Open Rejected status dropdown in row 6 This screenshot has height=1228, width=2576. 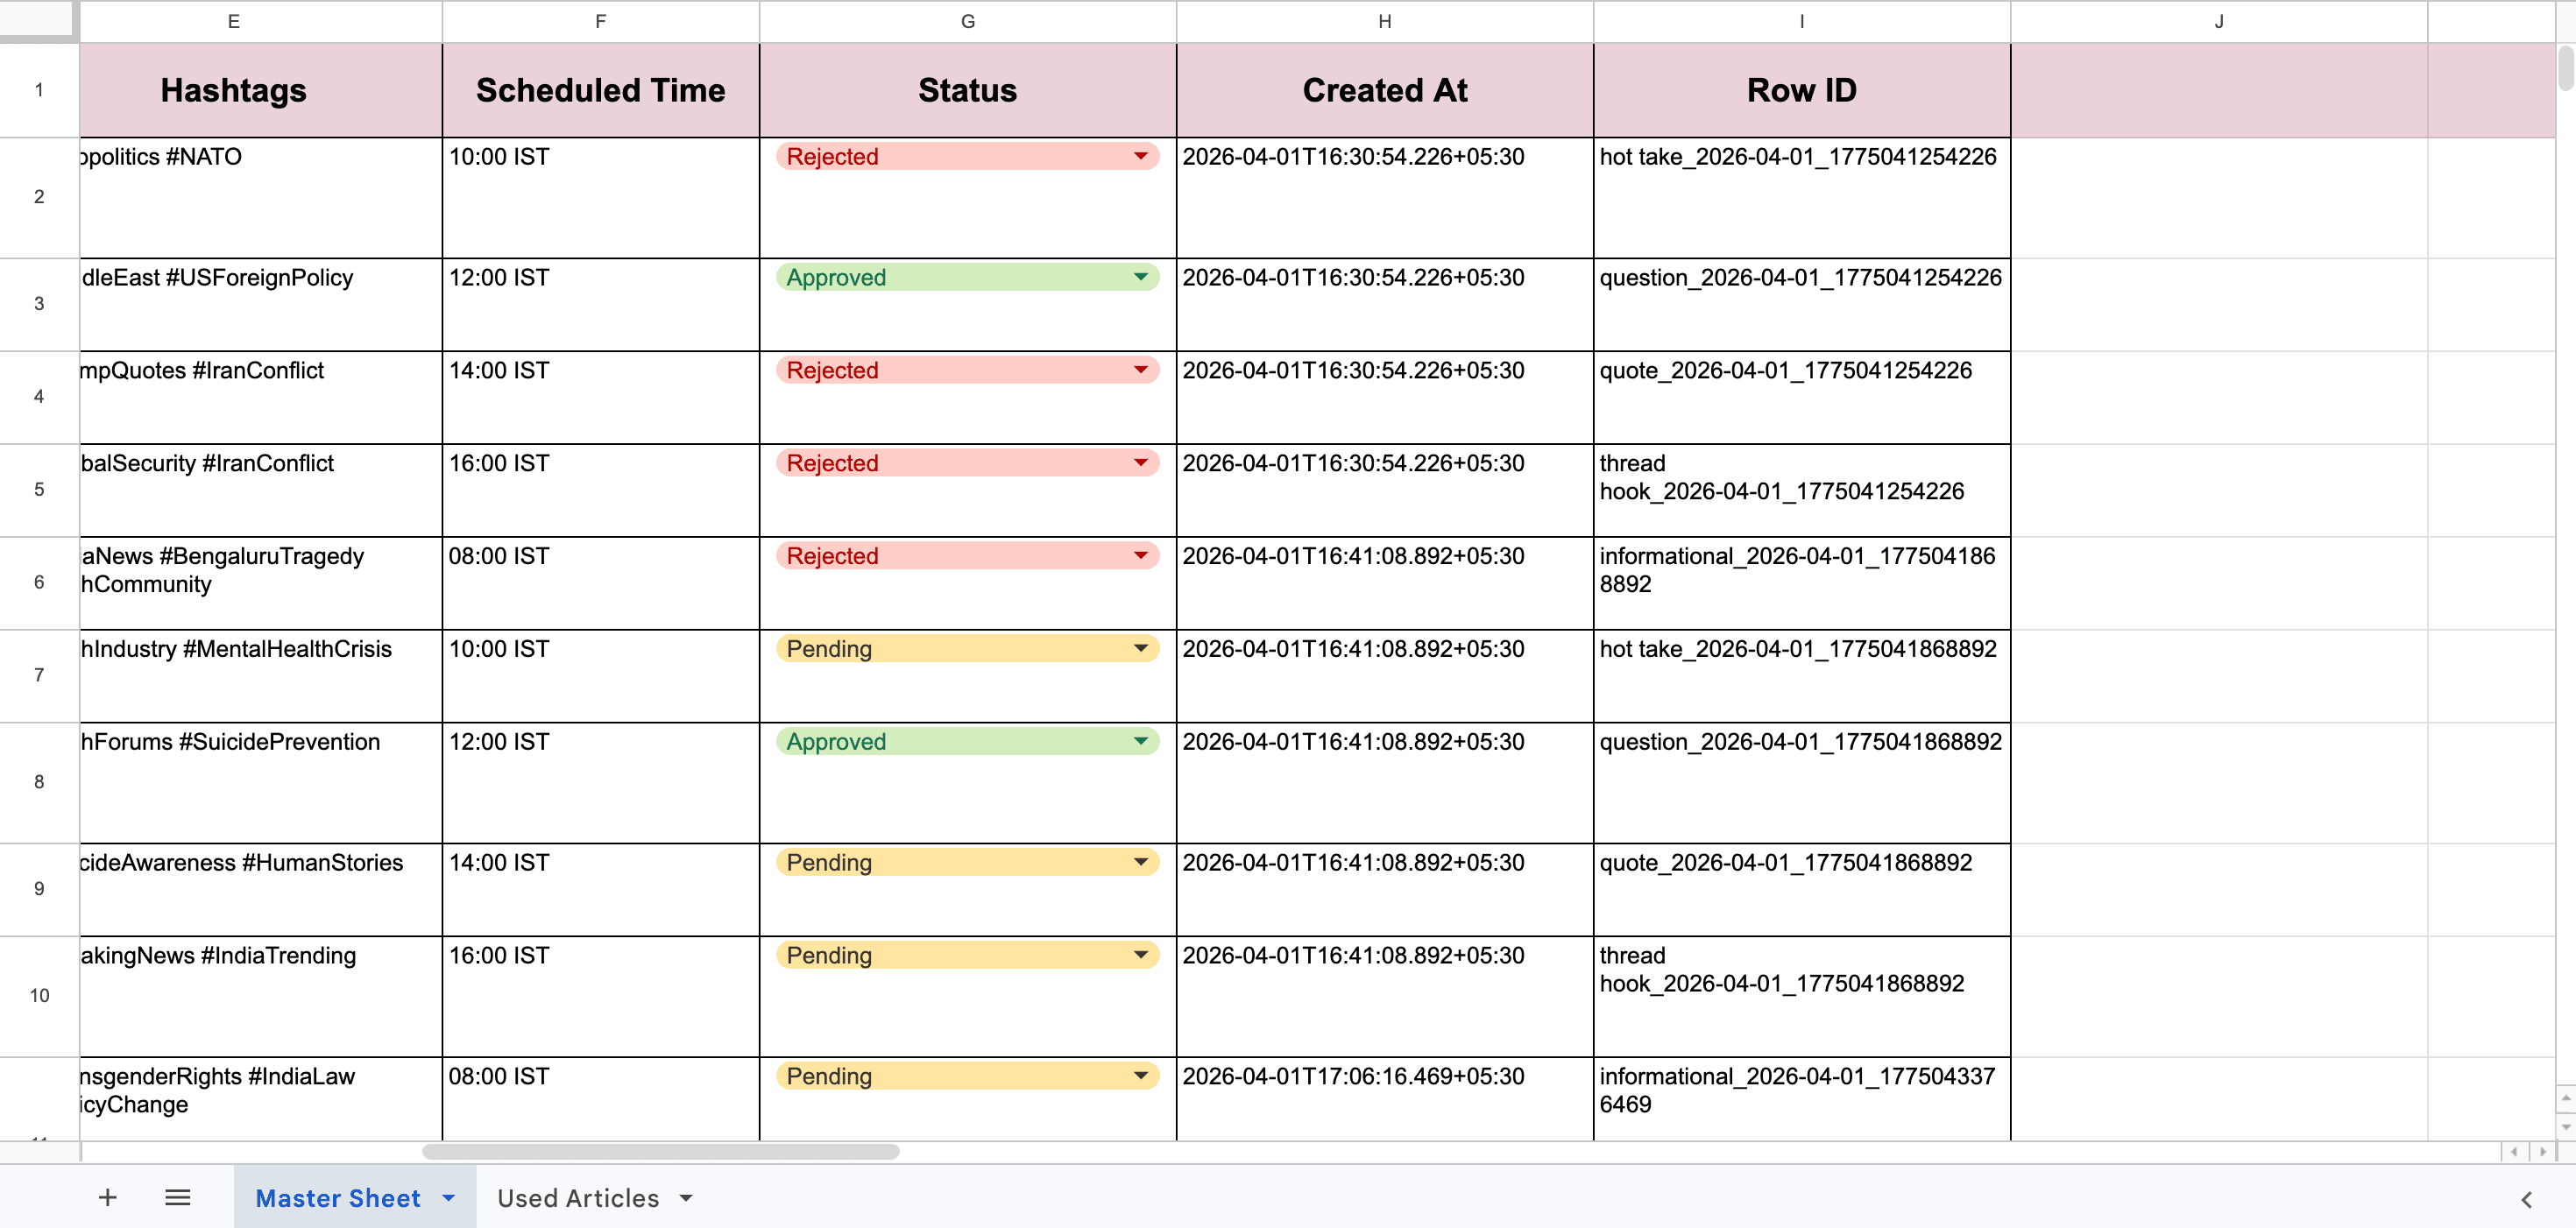(1140, 556)
